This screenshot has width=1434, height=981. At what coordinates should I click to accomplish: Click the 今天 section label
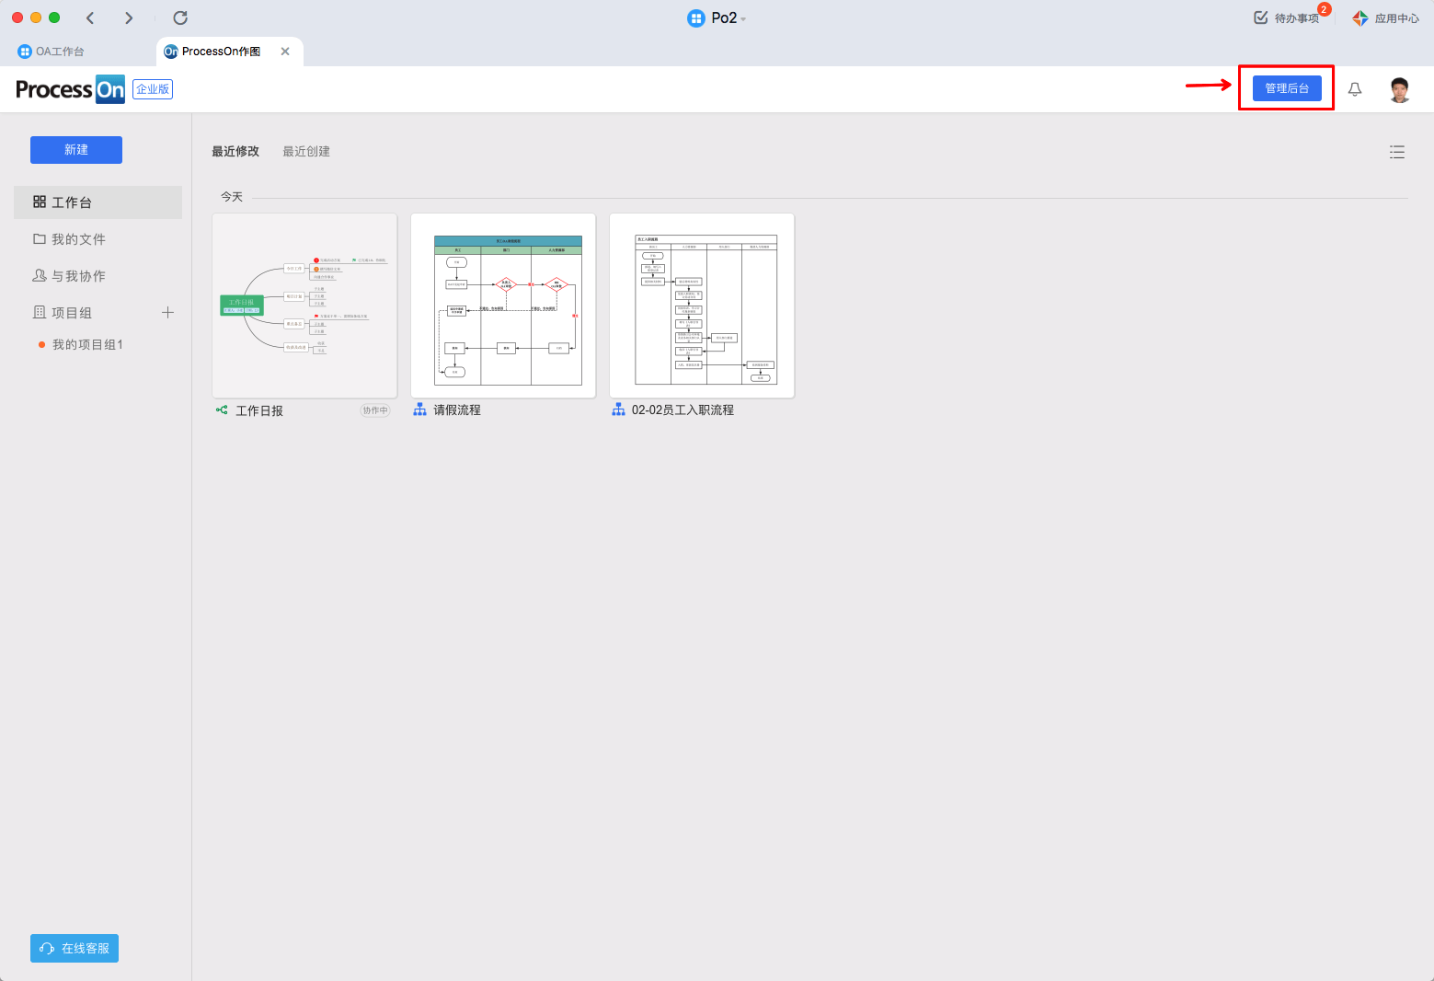click(x=232, y=197)
